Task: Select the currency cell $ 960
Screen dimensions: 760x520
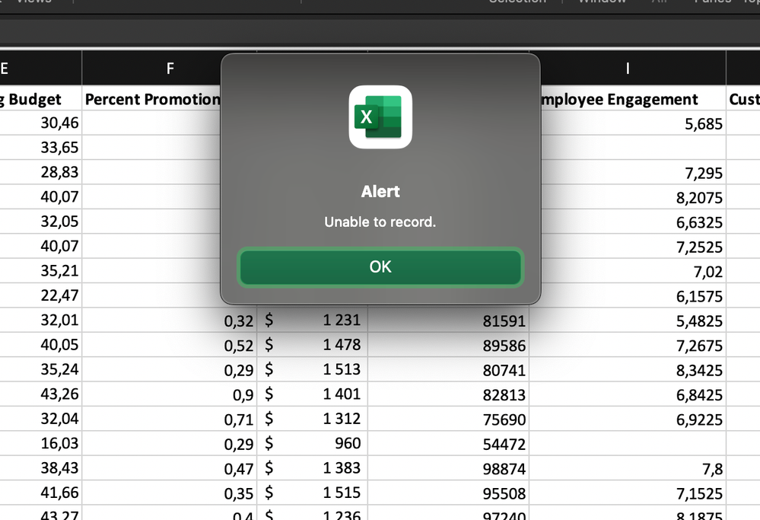Action: tap(313, 443)
